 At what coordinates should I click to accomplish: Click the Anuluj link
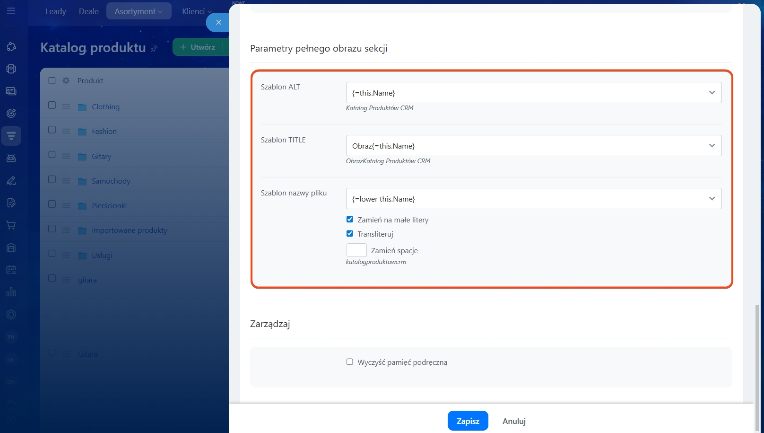[514, 421]
